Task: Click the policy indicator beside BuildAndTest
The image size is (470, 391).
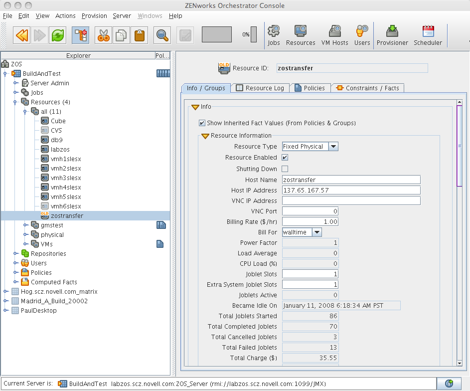Action: tap(163, 73)
